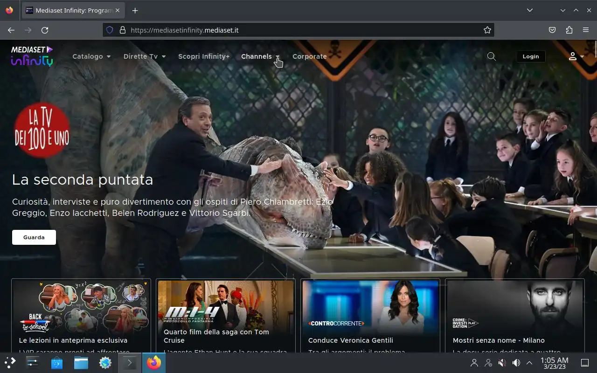Bookmark this page with star icon
597x373 pixels.
tap(487, 30)
